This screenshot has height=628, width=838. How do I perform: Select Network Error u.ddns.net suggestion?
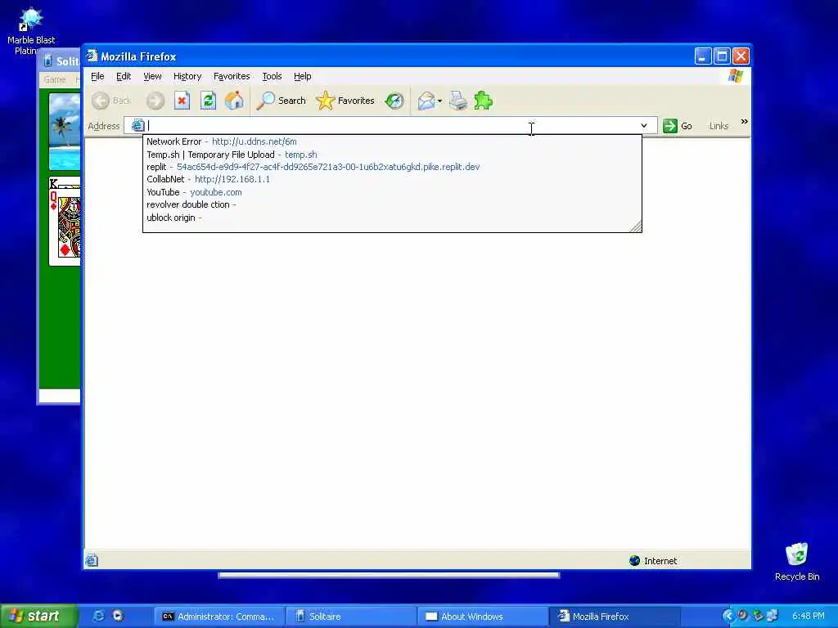(x=392, y=141)
